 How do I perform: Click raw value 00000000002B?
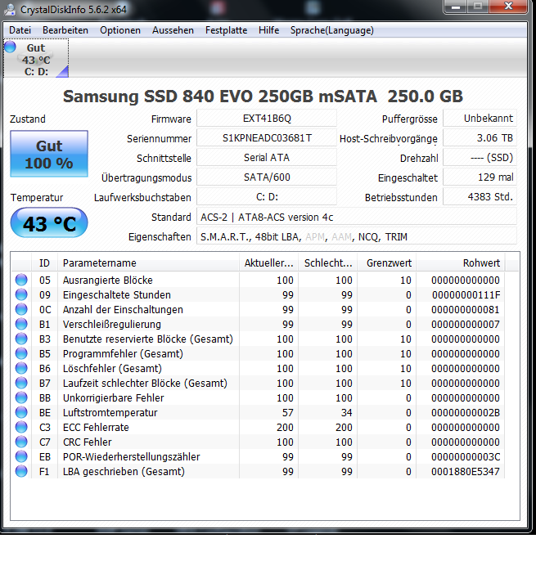[466, 412]
